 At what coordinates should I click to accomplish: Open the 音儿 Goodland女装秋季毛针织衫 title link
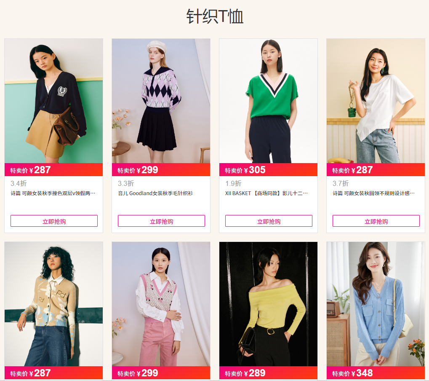point(155,193)
